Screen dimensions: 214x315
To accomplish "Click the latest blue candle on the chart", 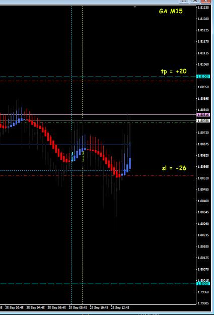I will click(130, 163).
